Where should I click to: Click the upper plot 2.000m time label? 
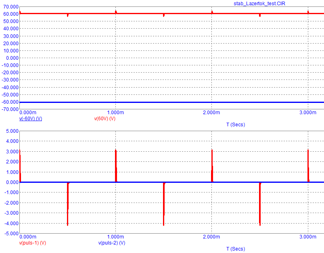[x=211, y=113]
